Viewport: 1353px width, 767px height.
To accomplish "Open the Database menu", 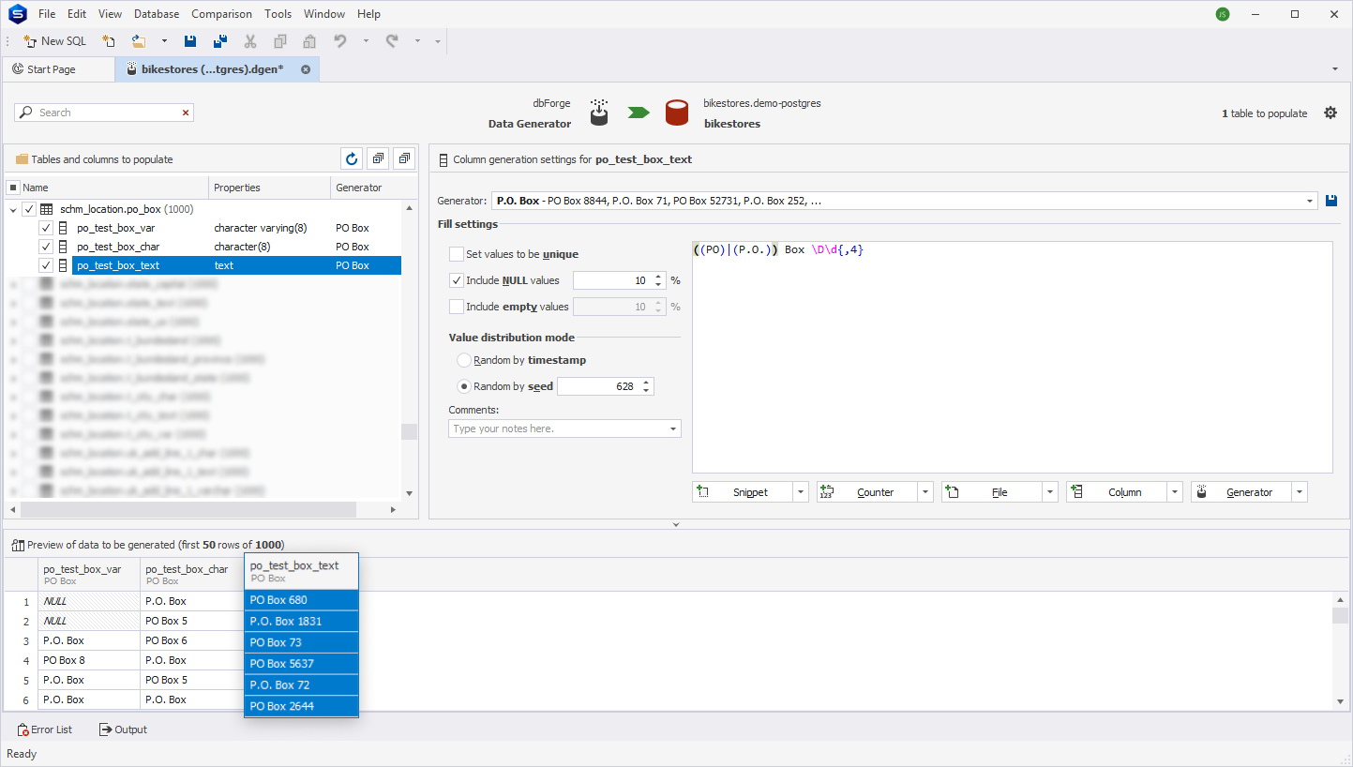I will [157, 14].
